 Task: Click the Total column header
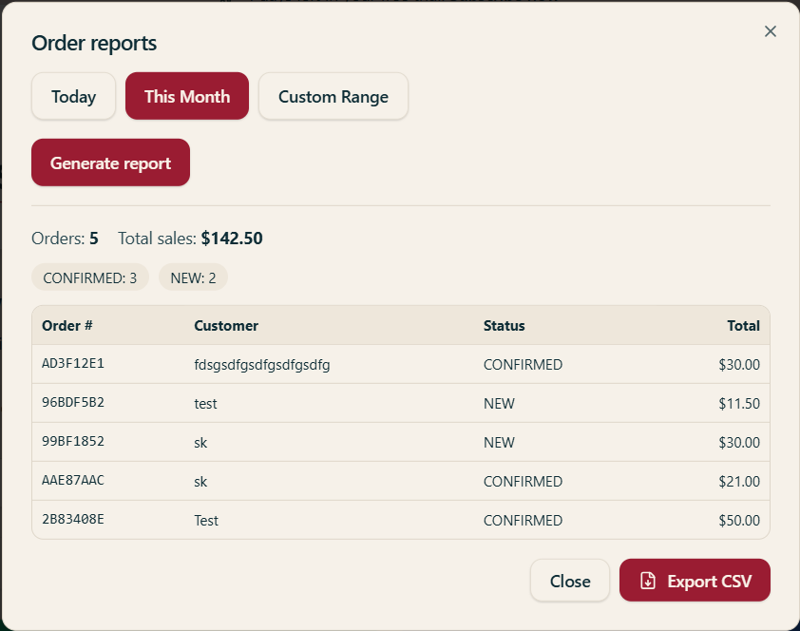743,325
